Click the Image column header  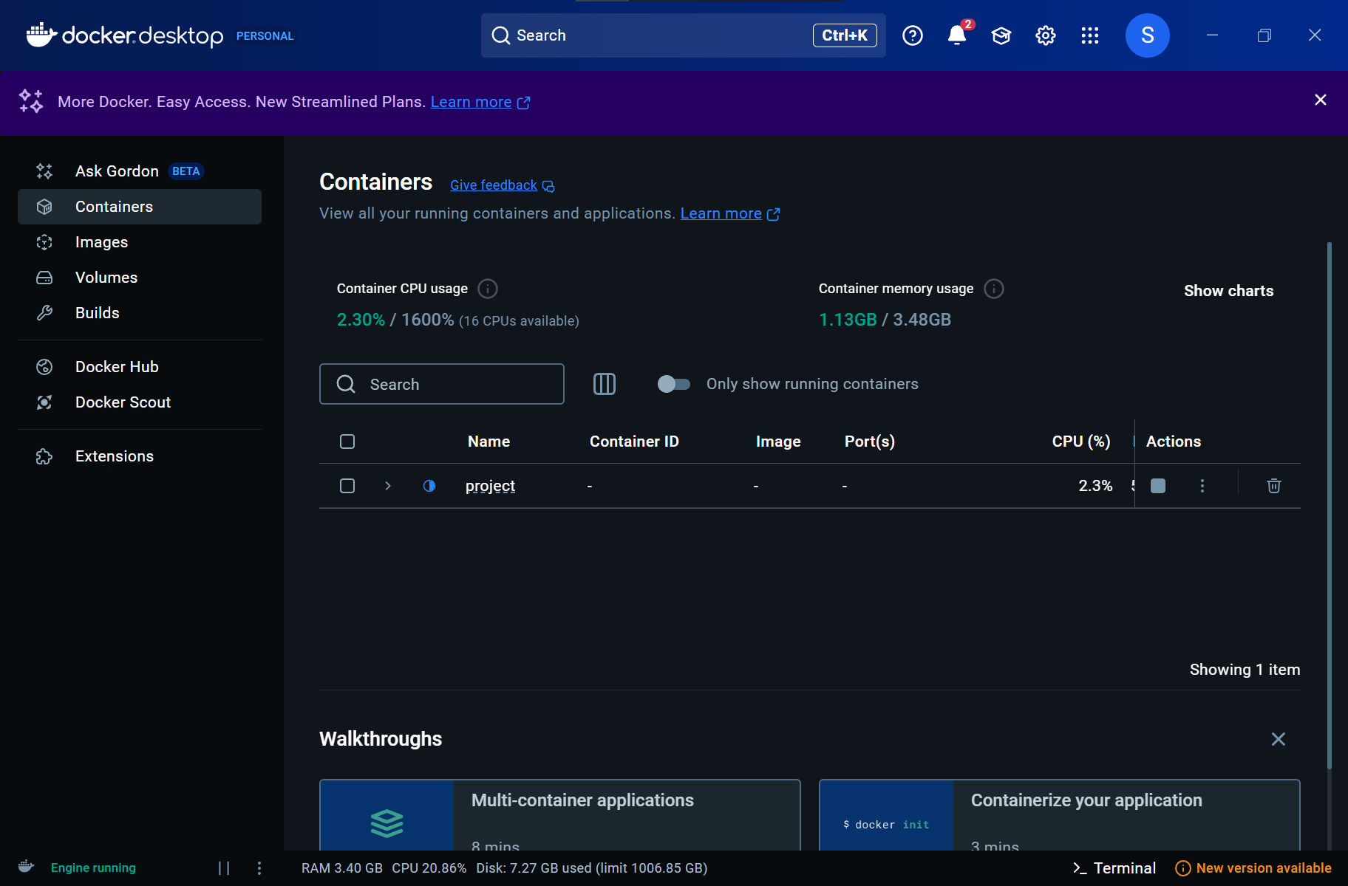[x=778, y=442]
